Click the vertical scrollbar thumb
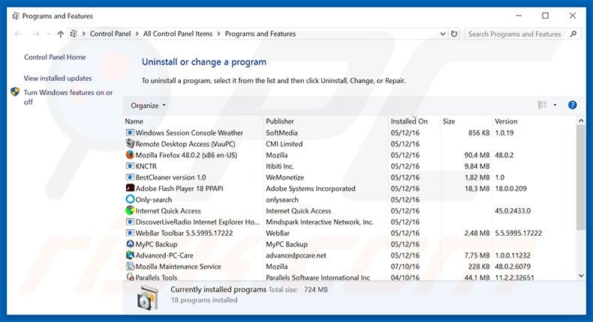This screenshot has width=593, height=322. (x=581, y=177)
